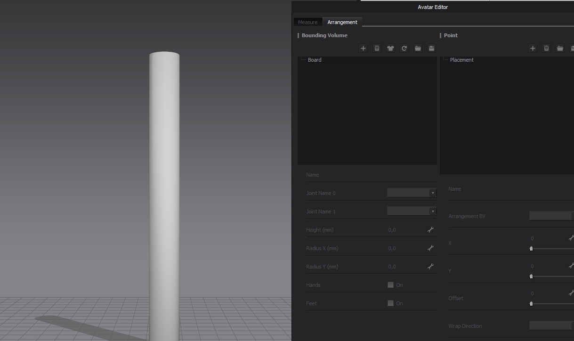Click the T-shirt icon in Bounding Volume toolbar
574x341 pixels.
point(390,49)
